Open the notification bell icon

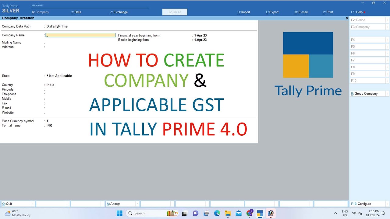coord(383,213)
